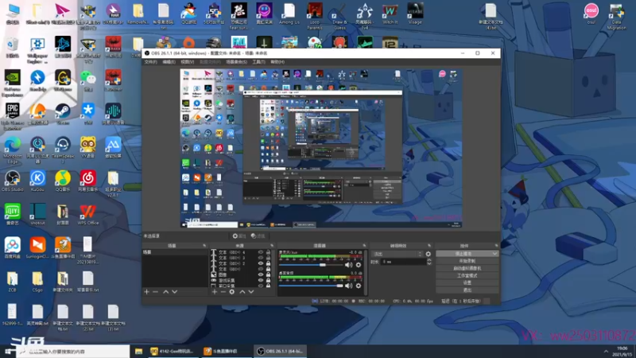Toggle visibility of 文本 (GDI+) 3 source
Viewport: 636px width, 358px height.
[x=261, y=258]
